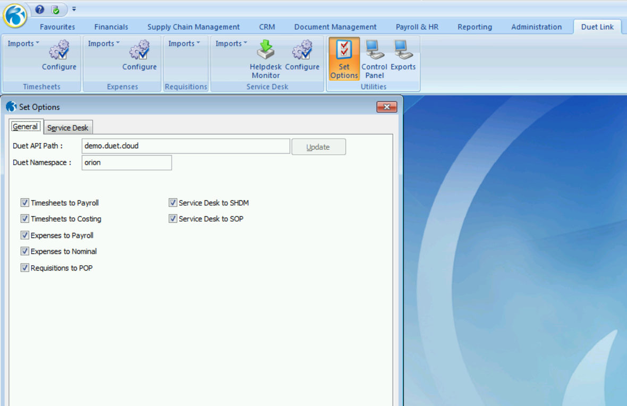Launch the Helpdesk Monitor
The height and width of the screenshot is (406, 627).
pyautogui.click(x=266, y=59)
